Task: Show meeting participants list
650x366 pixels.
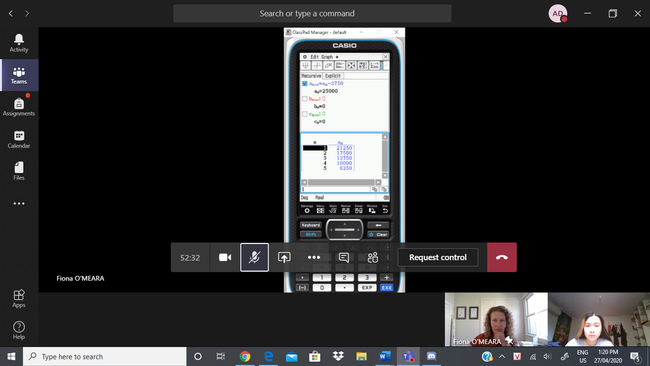Action: [x=373, y=258]
